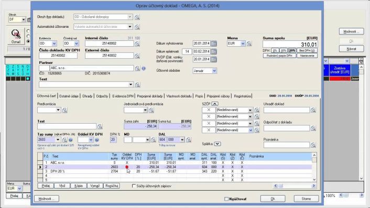Switch to Ostatné údaje tab
The width and height of the screenshot is (370, 208).
(x=69, y=96)
